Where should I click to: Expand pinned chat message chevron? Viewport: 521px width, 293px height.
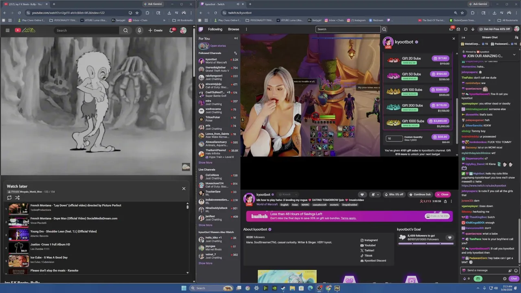(514, 55)
